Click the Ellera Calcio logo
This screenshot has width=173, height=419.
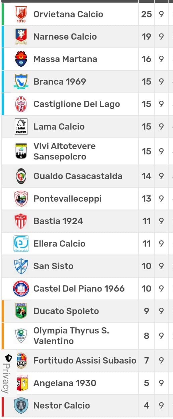coord(21,244)
